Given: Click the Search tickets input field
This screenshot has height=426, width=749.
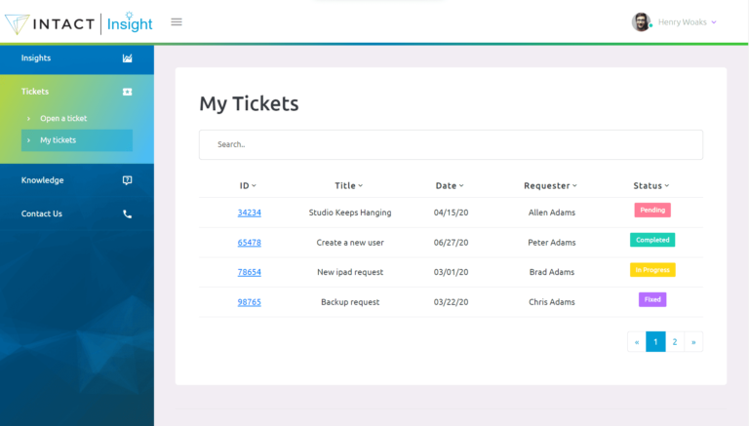Looking at the screenshot, I should tap(451, 144).
